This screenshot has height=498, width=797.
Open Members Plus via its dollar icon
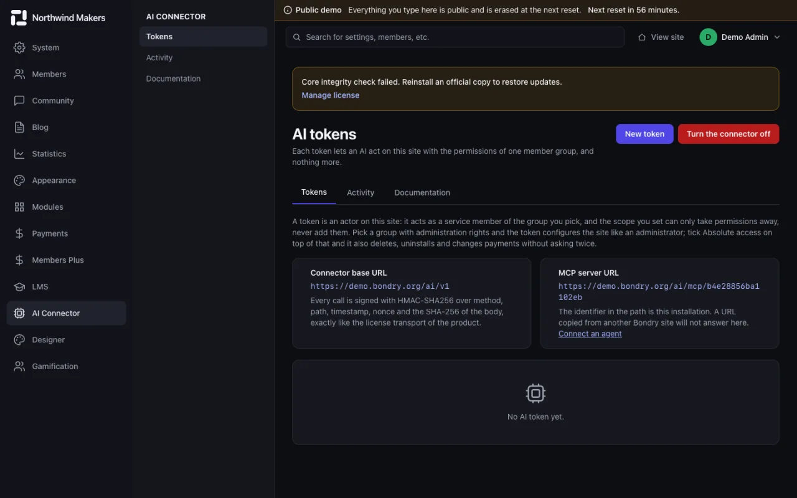(x=19, y=260)
